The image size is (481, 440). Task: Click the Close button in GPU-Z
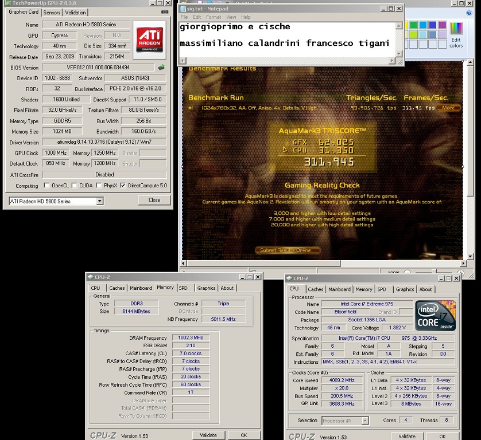coord(154,200)
